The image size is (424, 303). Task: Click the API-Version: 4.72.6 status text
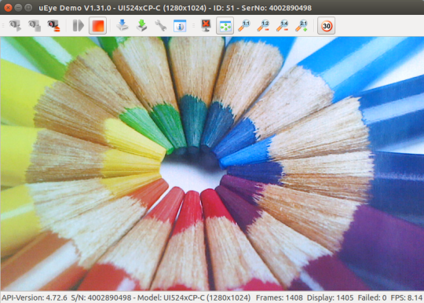35,298
